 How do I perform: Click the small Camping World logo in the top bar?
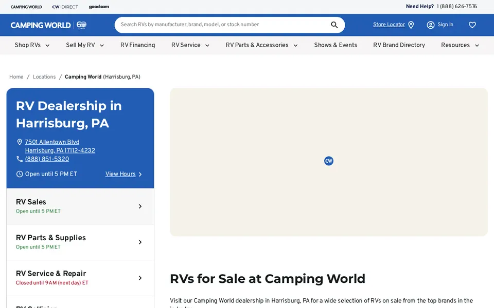coord(26,7)
